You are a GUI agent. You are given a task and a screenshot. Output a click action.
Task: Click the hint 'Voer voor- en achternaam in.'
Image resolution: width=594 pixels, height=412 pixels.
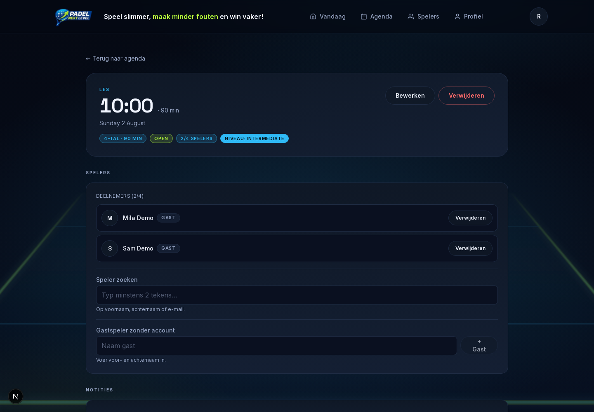click(131, 360)
